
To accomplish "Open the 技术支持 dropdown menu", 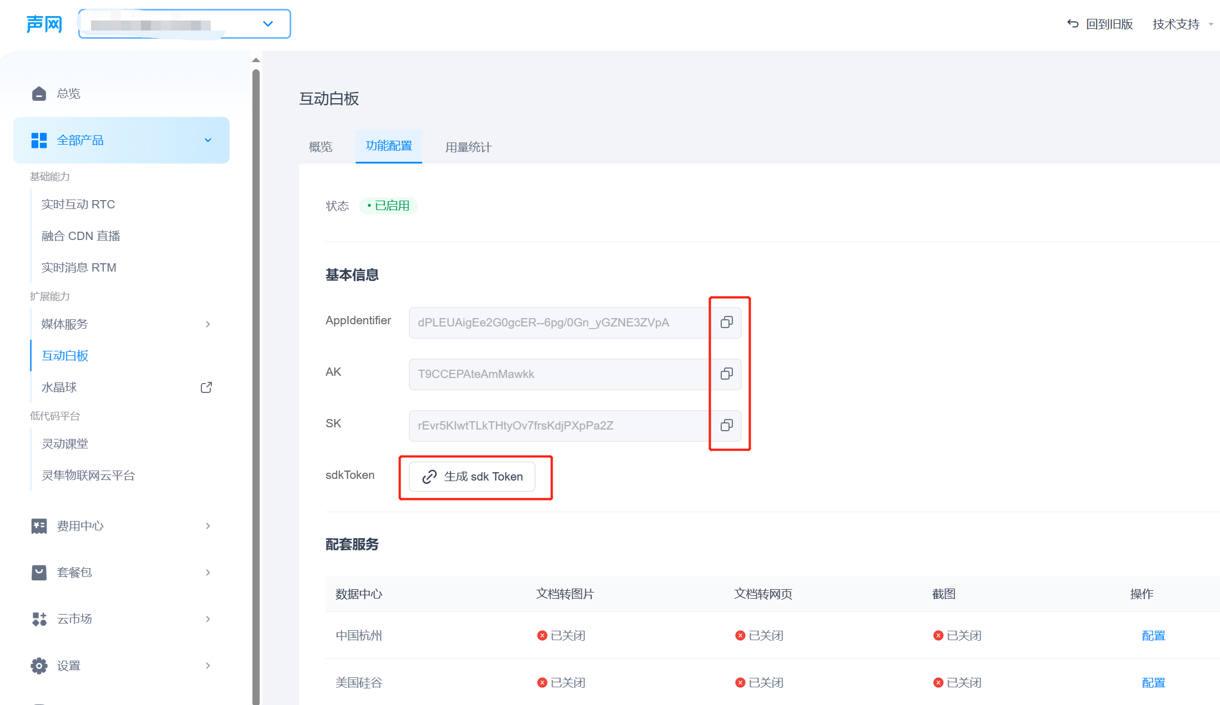I will 1182,24.
